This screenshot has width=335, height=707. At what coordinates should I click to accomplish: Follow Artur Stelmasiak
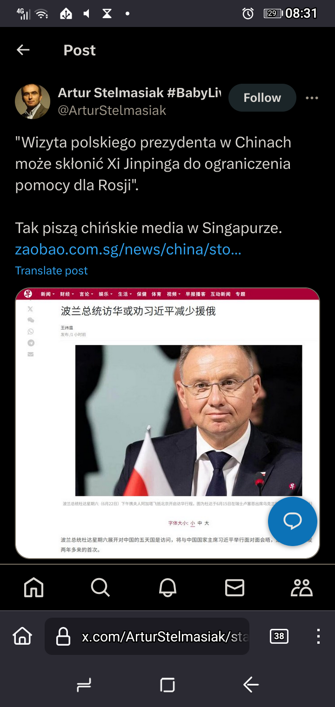click(262, 98)
